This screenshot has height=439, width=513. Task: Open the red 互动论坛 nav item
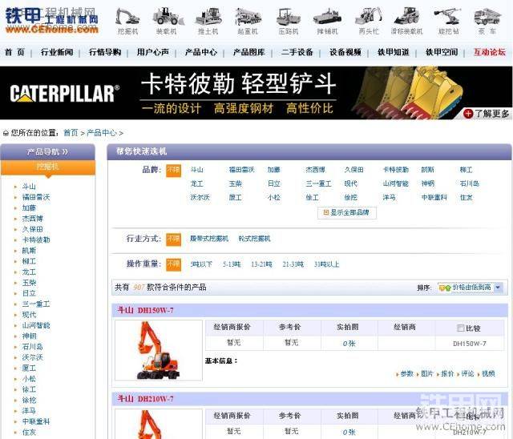click(490, 52)
